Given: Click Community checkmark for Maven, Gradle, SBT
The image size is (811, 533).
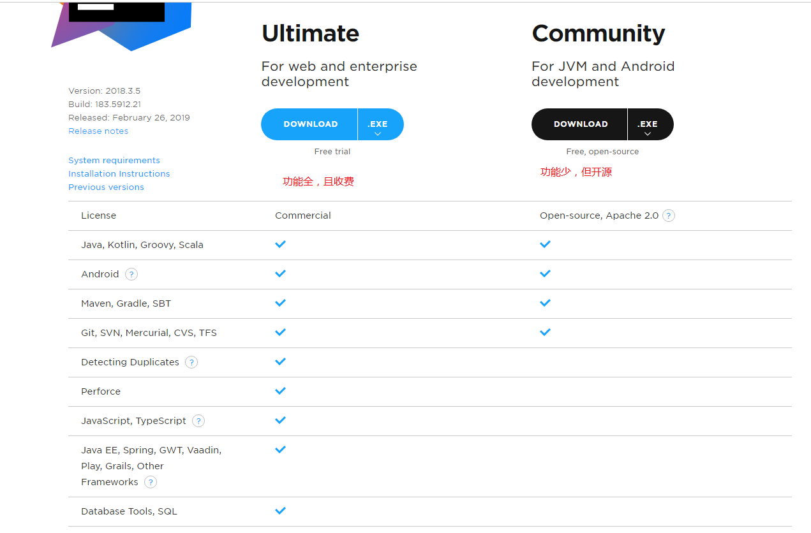Looking at the screenshot, I should (545, 303).
